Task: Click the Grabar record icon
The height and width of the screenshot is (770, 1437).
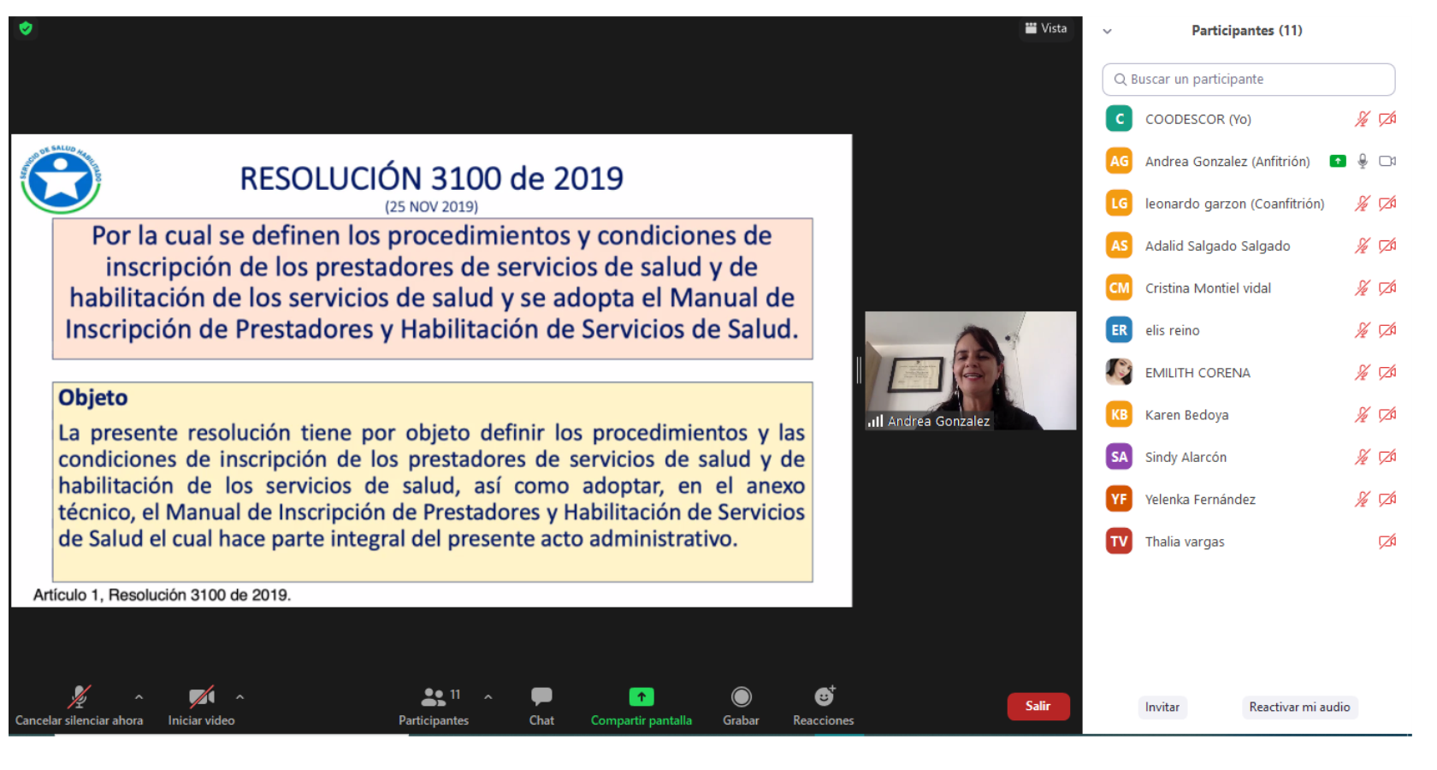Action: 741,697
